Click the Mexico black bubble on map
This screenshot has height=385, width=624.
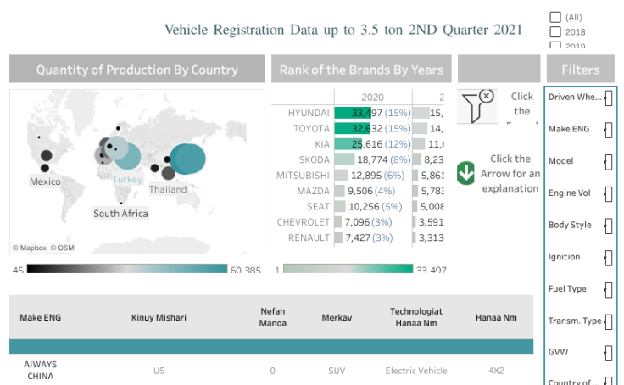pyautogui.click(x=45, y=156)
